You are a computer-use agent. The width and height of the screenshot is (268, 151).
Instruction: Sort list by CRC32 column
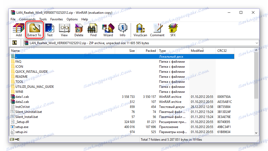[225, 51]
